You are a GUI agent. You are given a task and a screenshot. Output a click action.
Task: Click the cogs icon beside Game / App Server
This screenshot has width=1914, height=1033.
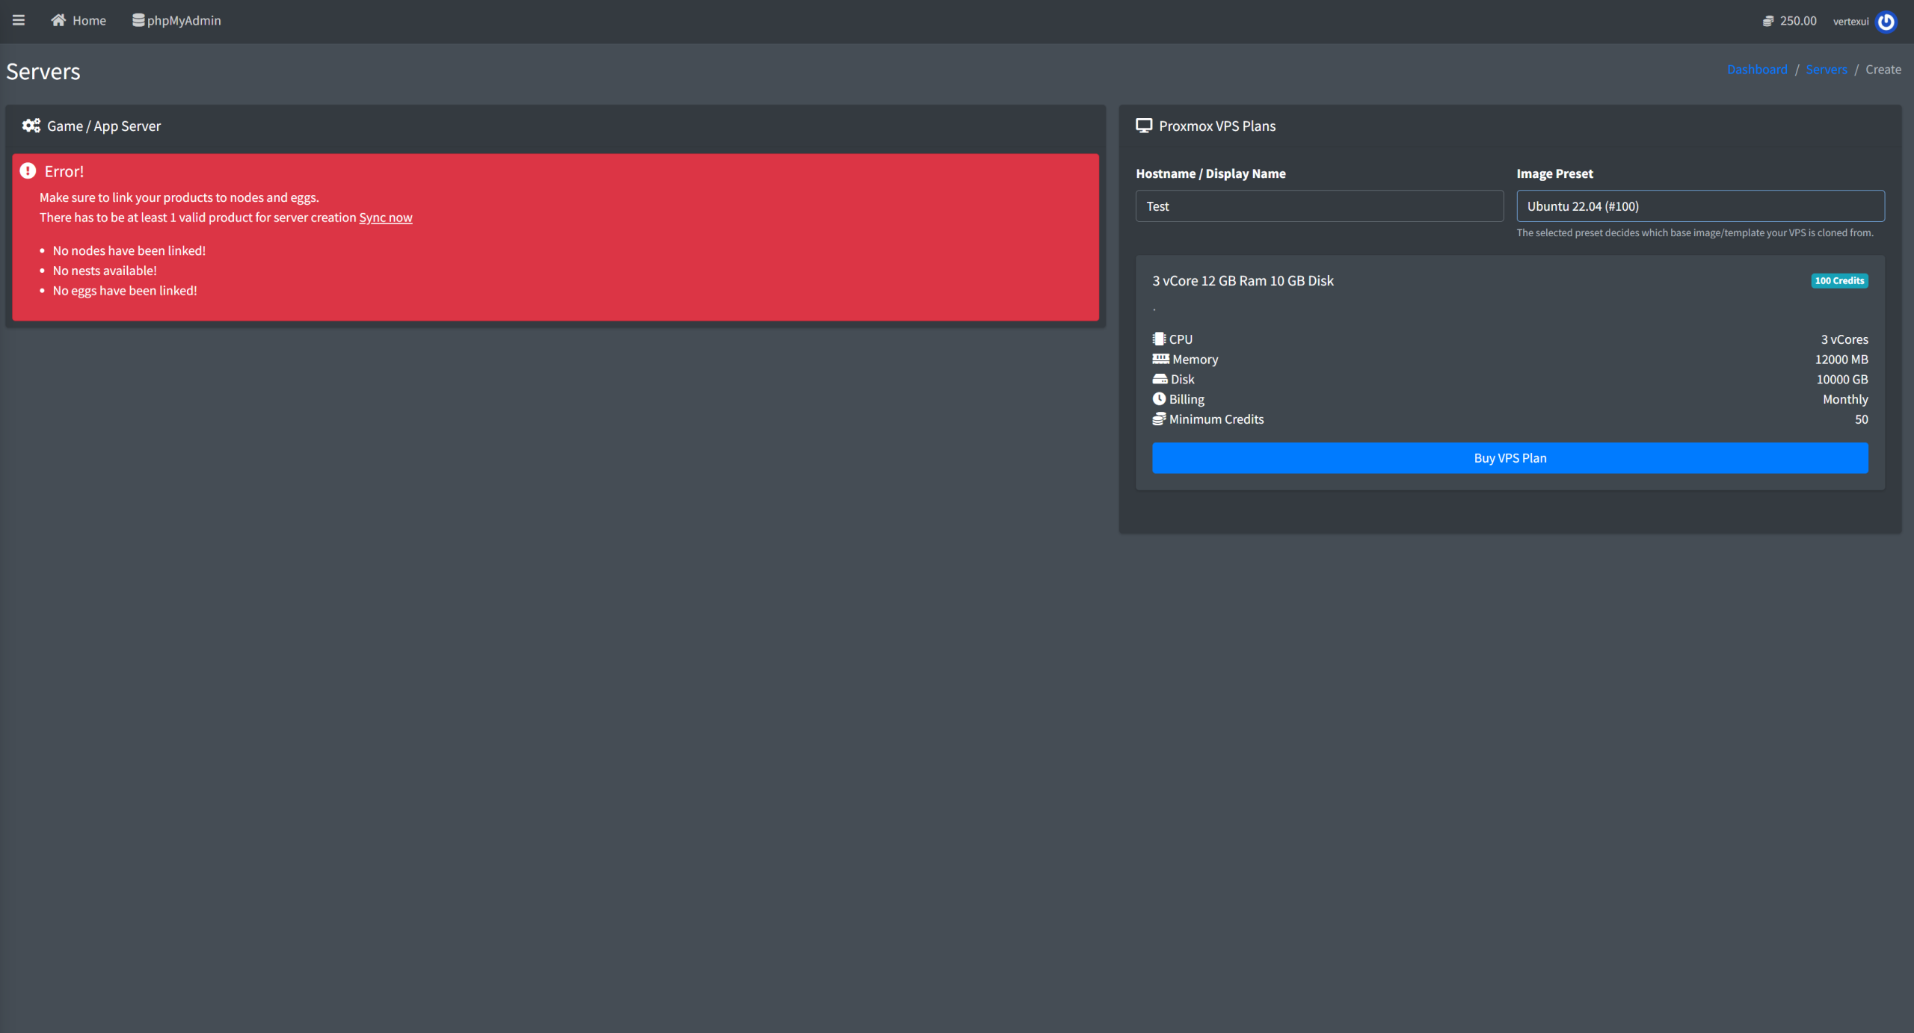tap(31, 126)
